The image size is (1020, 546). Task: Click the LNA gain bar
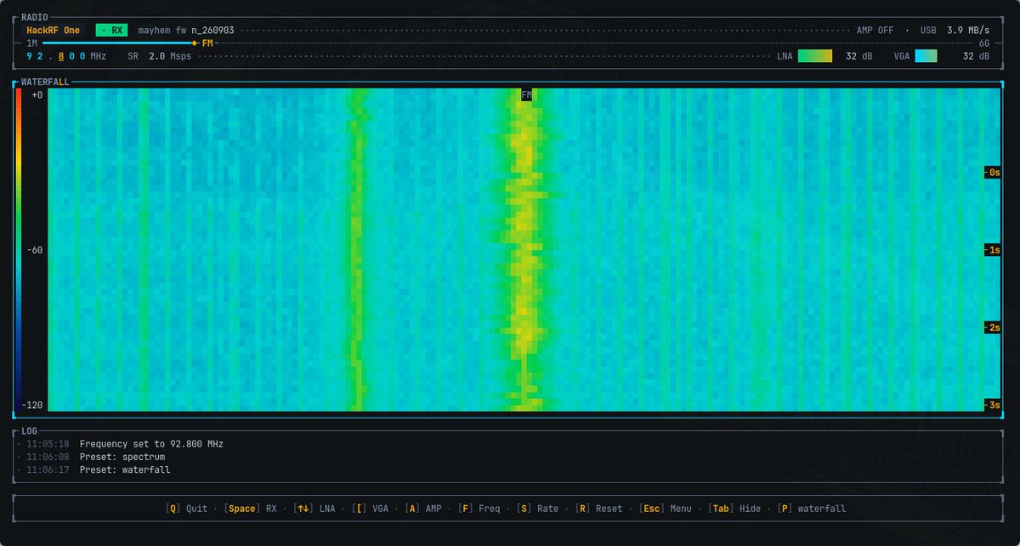(x=815, y=56)
